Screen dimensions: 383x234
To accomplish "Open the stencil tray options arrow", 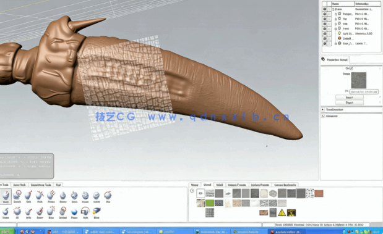I will pyautogui.click(x=192, y=191).
